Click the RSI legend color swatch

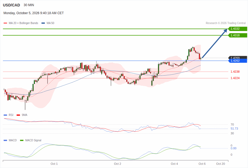coord(5,115)
